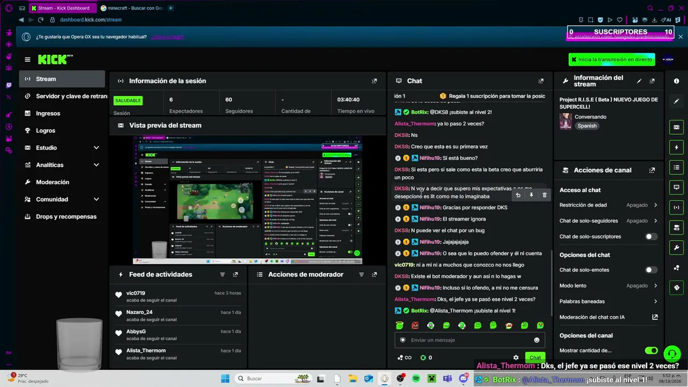Viewport: 688px width, 387px height.
Task: Click the Enviar un mensaje input field
Action: pyautogui.click(x=470, y=340)
